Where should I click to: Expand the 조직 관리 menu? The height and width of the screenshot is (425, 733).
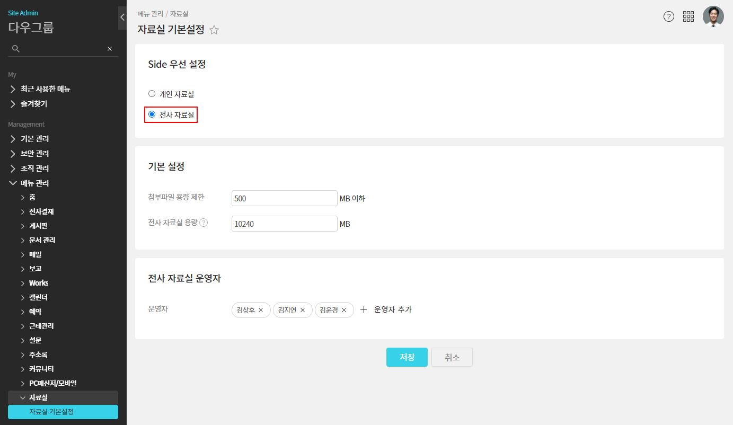click(35, 169)
